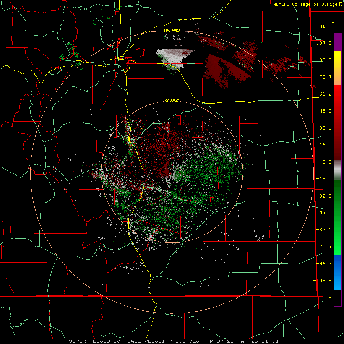Image resolution: width=344 pixels, height=344 pixels.
Task: Click the 100 NMI range ring label
Action: (172, 30)
